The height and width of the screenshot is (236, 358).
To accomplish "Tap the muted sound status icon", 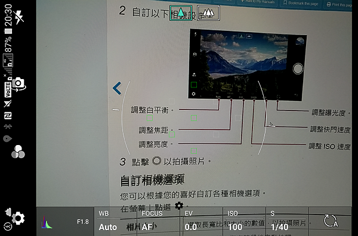I will [x=8, y=104].
